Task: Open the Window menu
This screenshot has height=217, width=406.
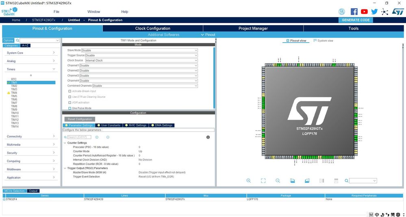Action: point(94,12)
